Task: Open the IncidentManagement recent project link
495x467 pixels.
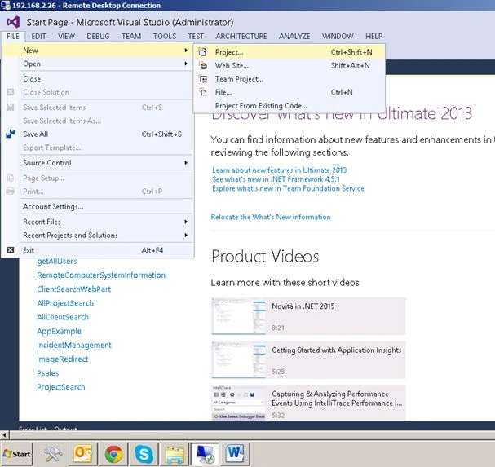Action: [x=74, y=346]
